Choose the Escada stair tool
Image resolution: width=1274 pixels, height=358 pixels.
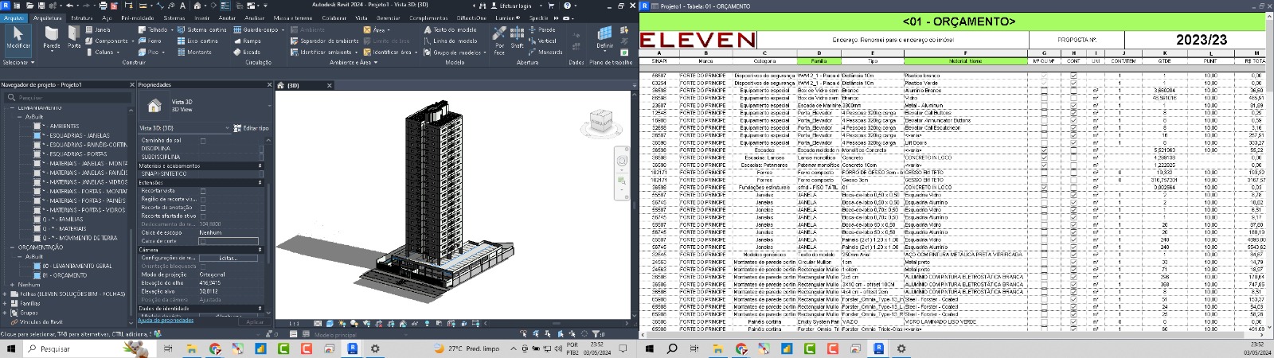247,52
